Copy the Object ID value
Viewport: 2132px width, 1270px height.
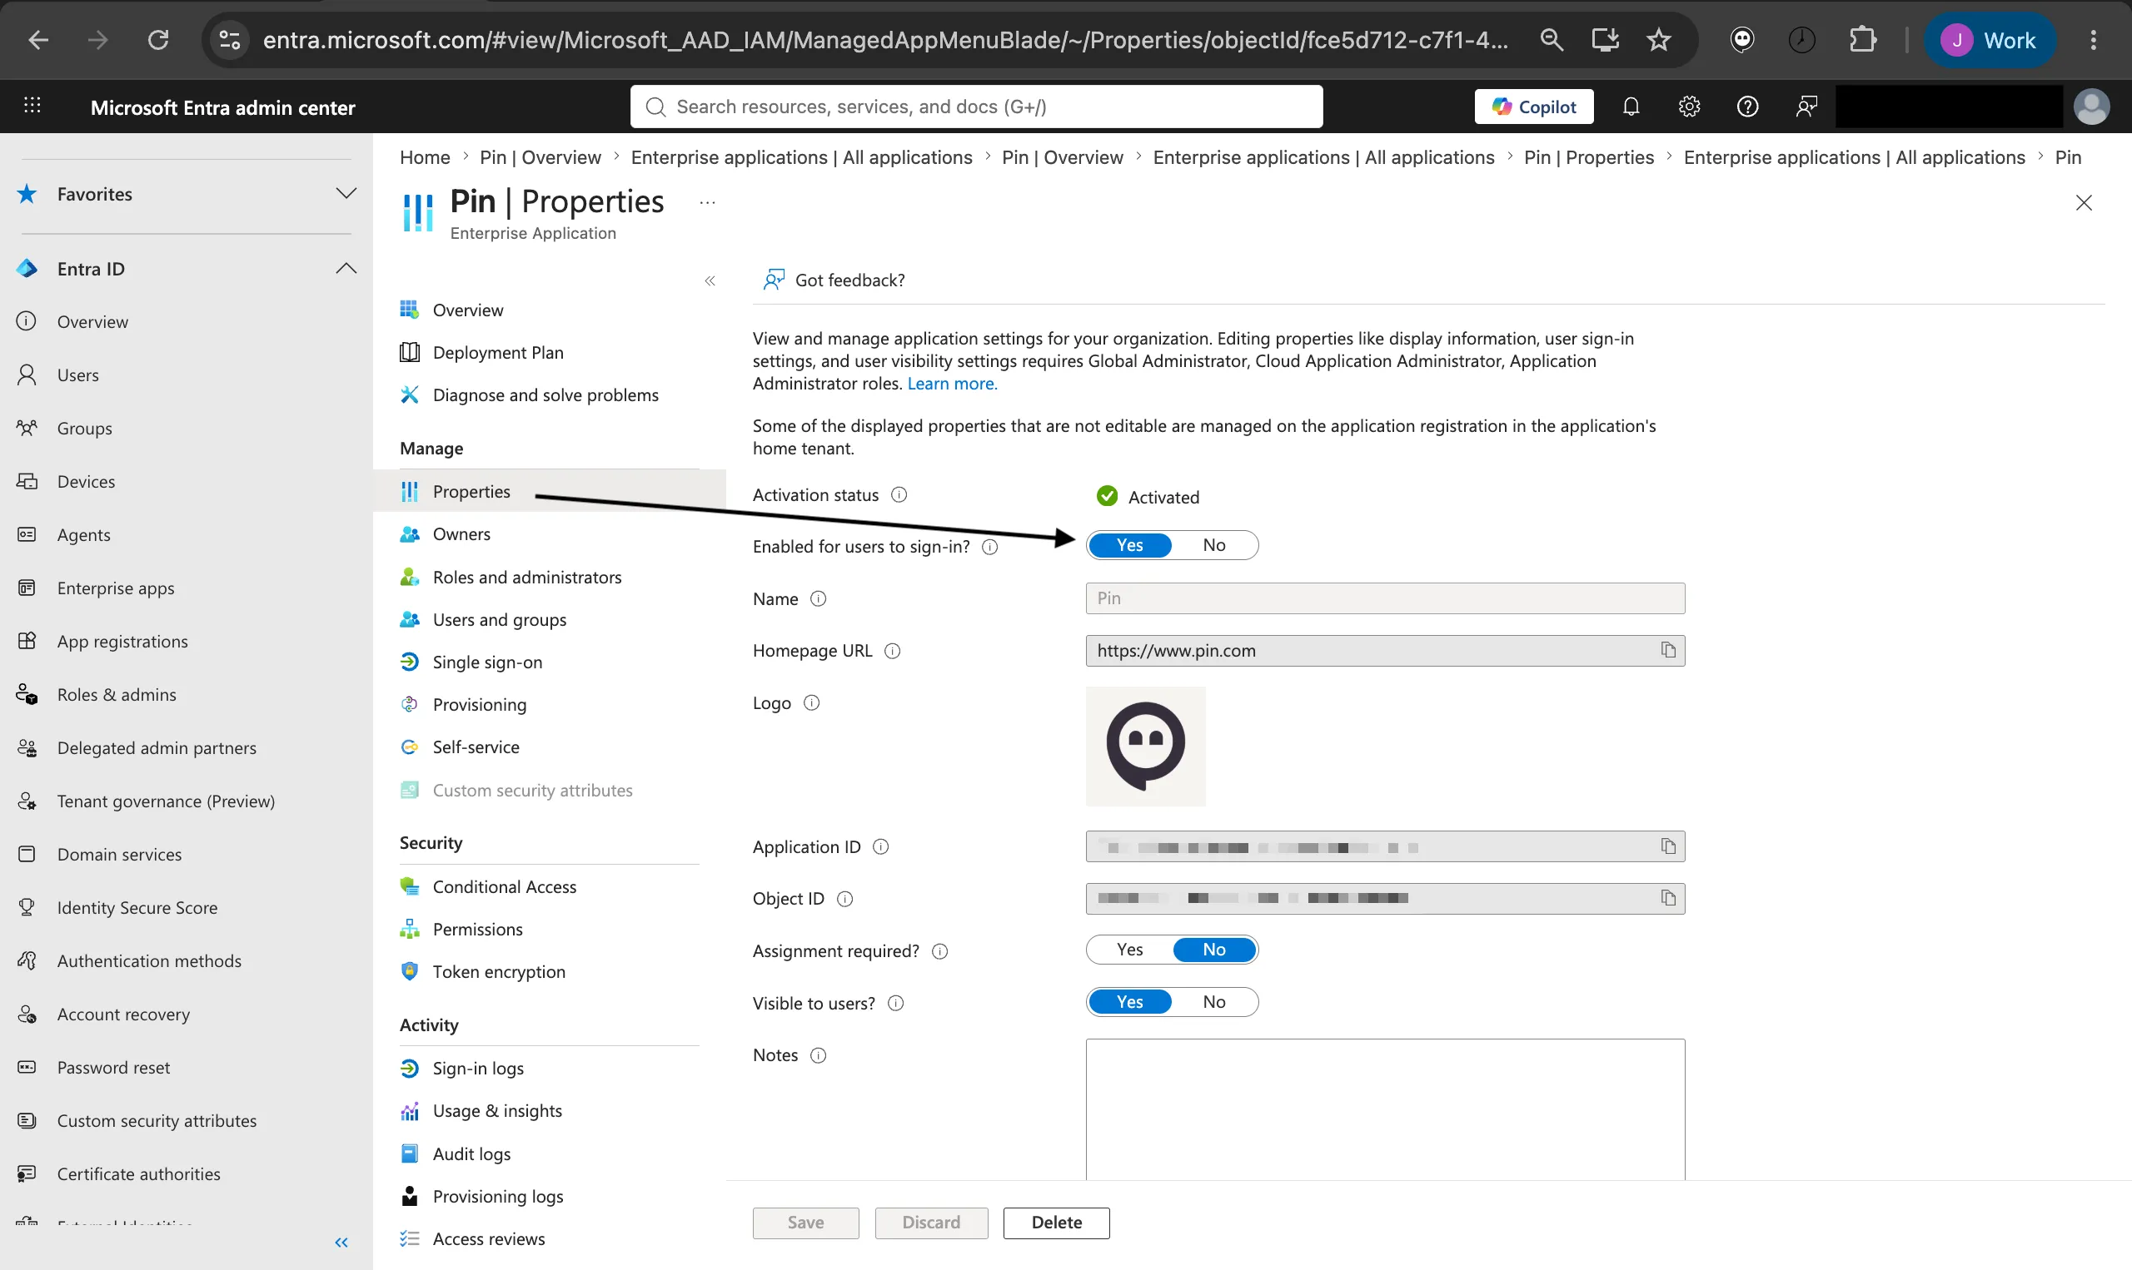(1668, 898)
